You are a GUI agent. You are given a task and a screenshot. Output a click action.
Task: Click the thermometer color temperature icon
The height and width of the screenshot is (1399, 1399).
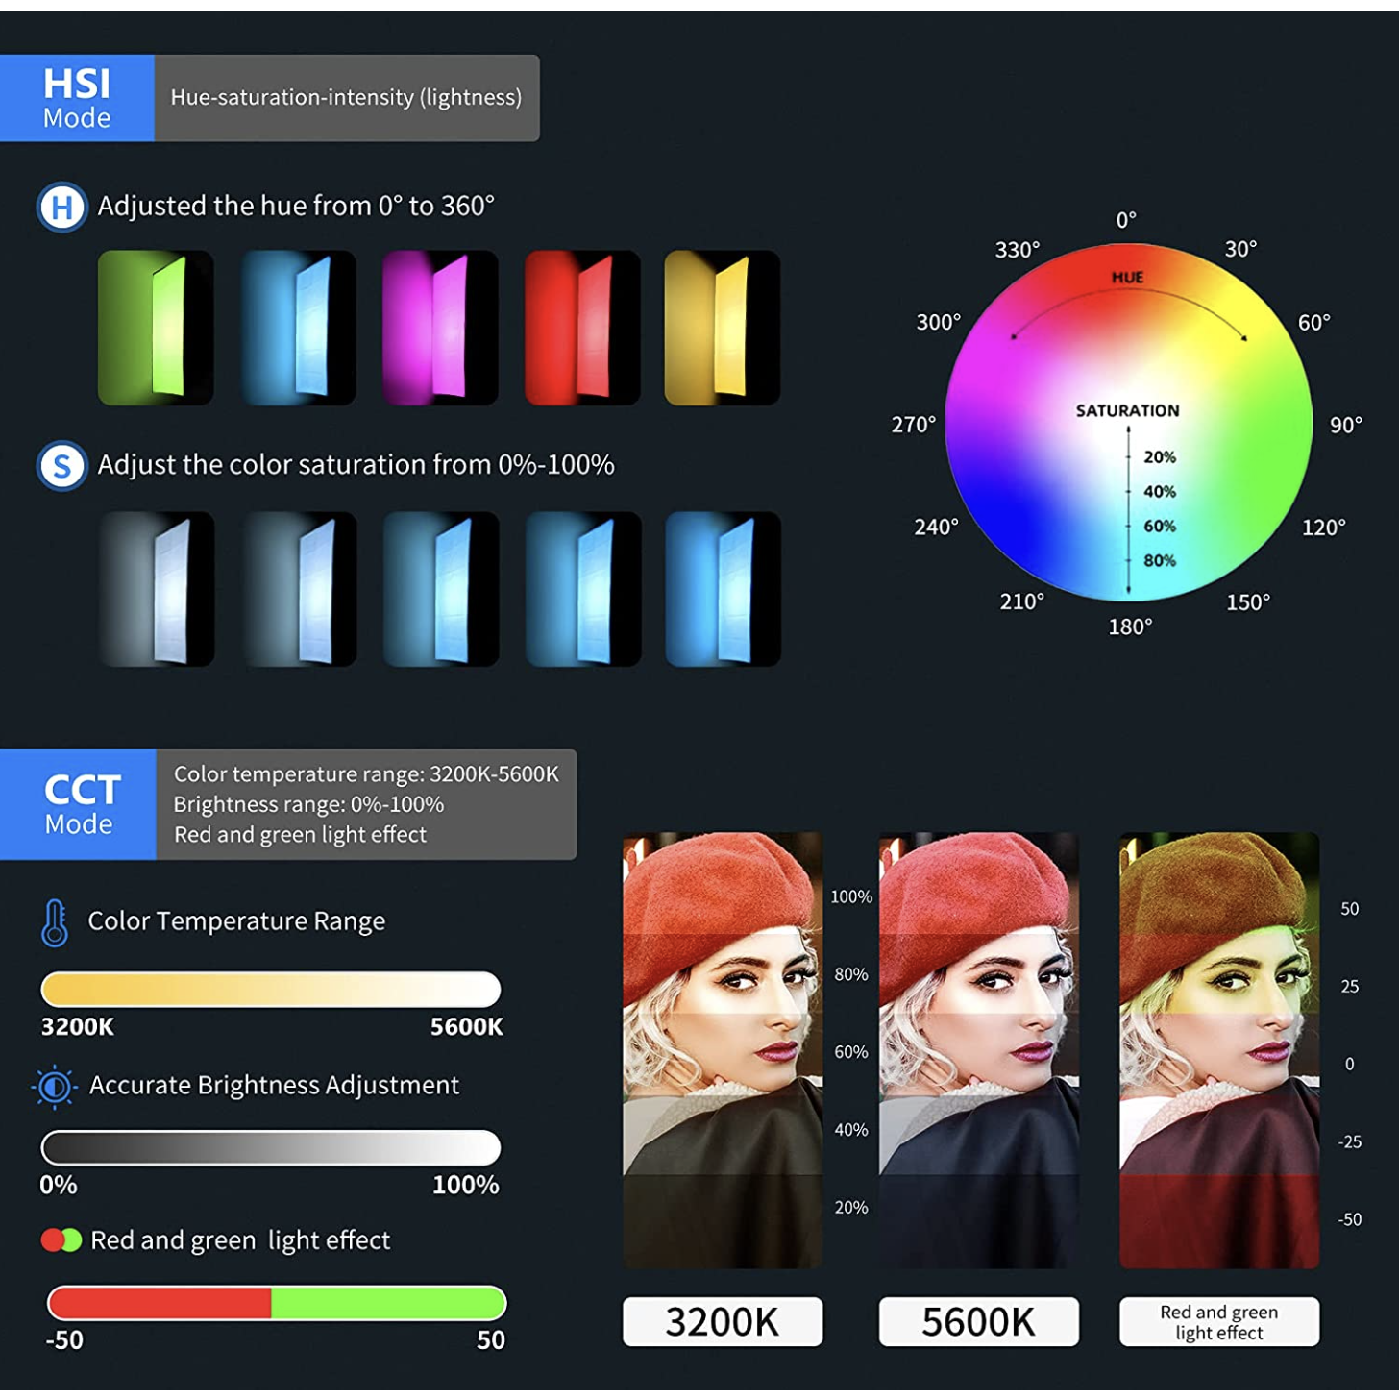55,922
